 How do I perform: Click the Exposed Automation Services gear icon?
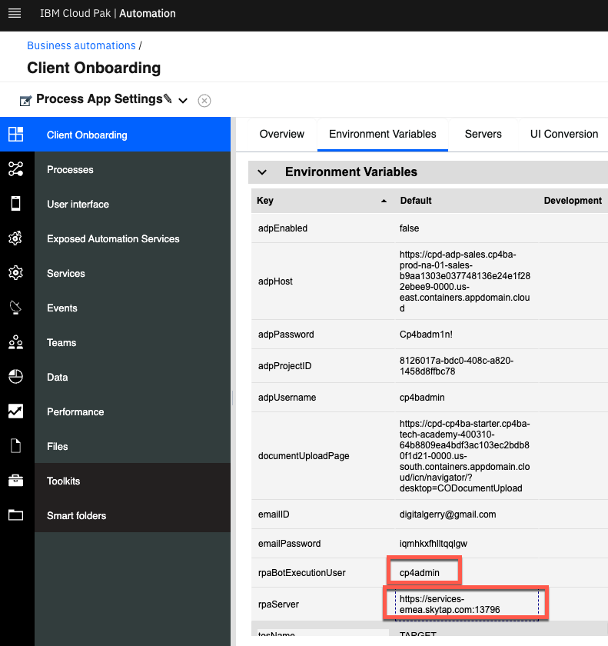click(x=15, y=238)
